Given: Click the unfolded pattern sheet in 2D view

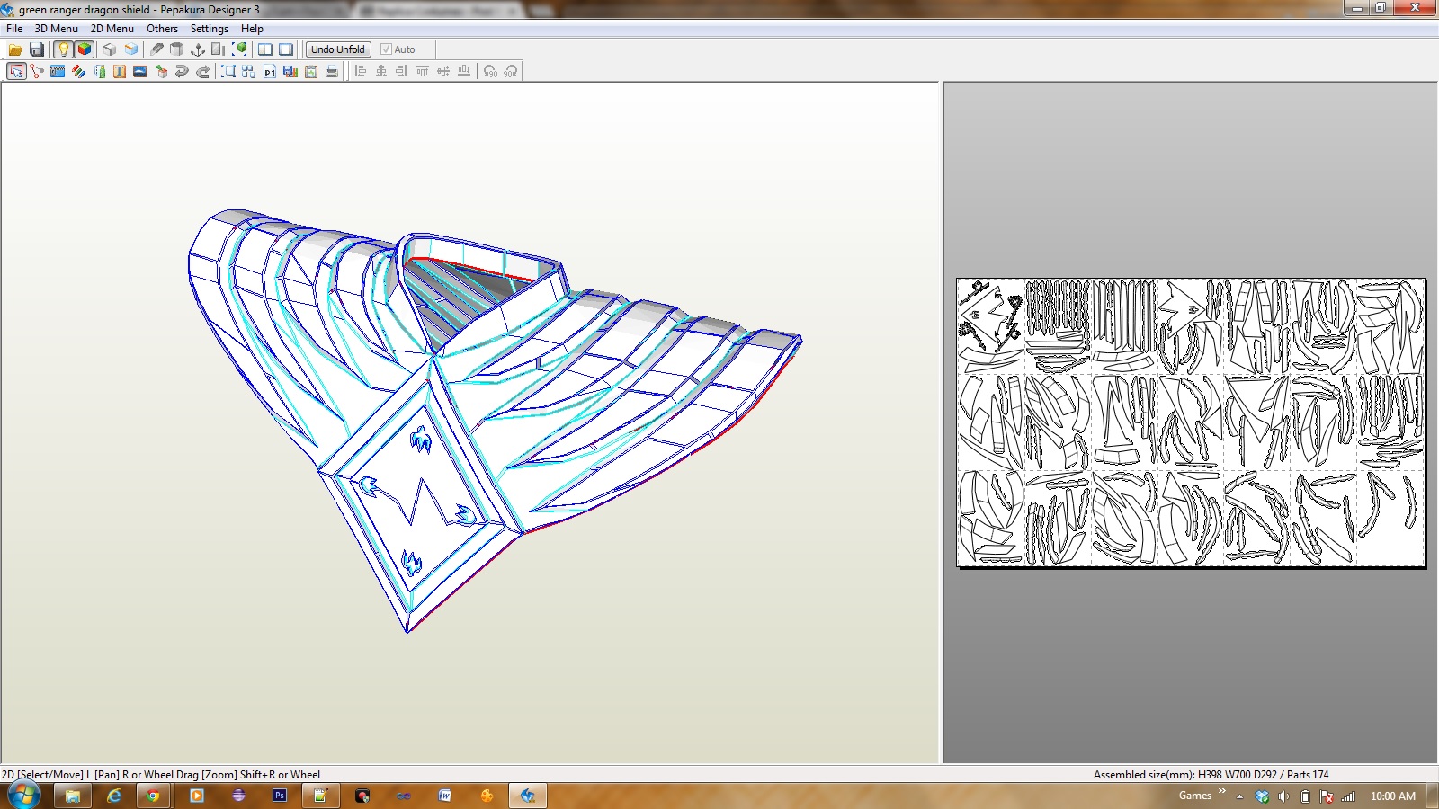Looking at the screenshot, I should tap(1191, 422).
